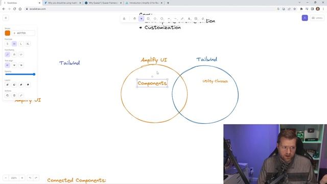Zoom out with the minus button
Screen dimensions: 327x184
[x=6, y=178]
